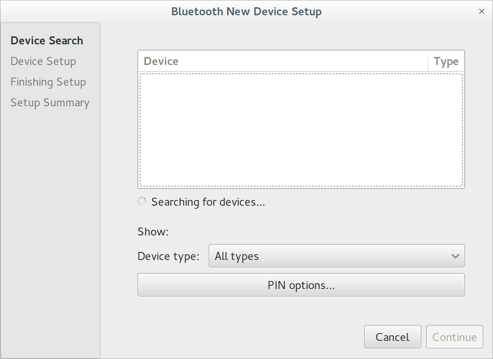The height and width of the screenshot is (359, 493).
Task: Click the 'Searching for devices...' status text
Action: (208, 202)
